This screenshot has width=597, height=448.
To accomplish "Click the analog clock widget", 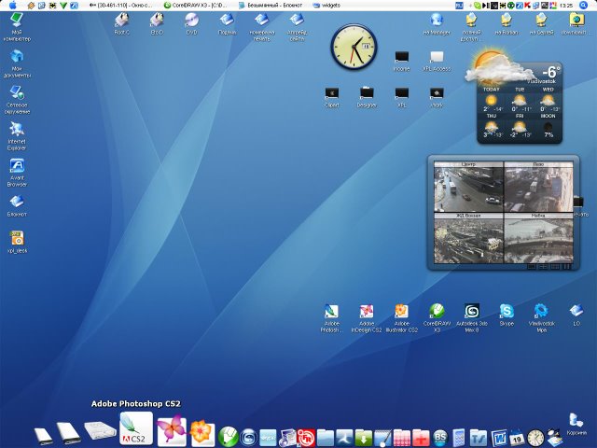I will [x=354, y=47].
